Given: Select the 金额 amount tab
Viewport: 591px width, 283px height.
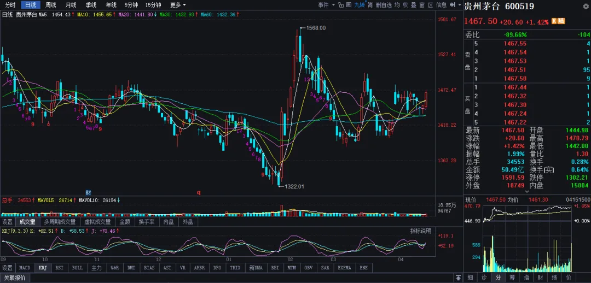Looking at the screenshot, I should (125, 222).
